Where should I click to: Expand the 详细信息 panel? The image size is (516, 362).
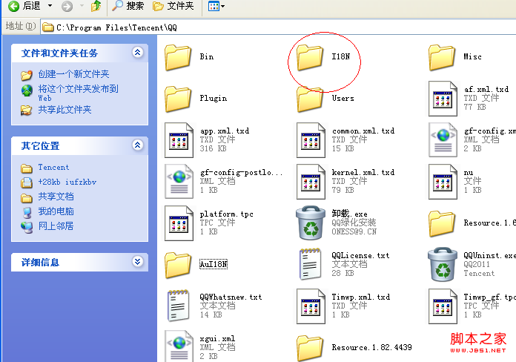138,262
